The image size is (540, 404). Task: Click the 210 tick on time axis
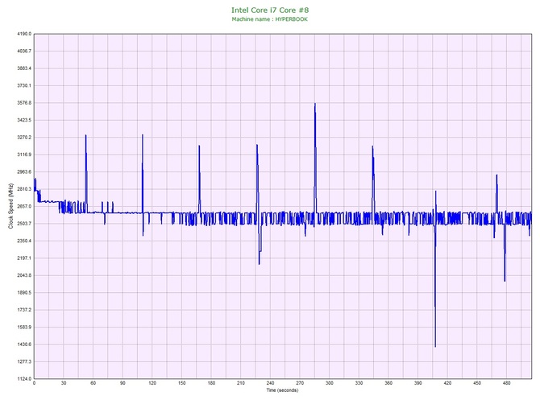[x=241, y=383]
